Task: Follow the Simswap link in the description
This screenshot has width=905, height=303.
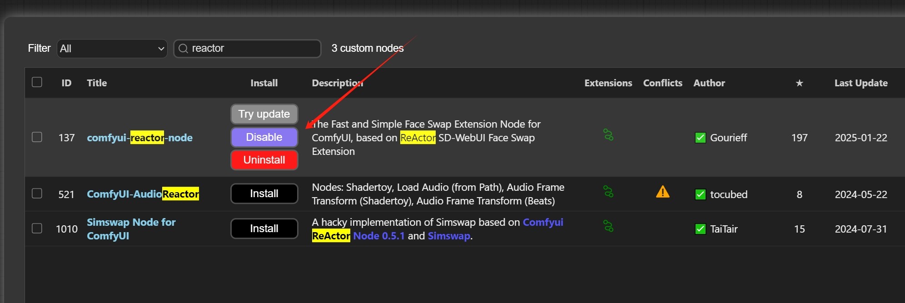Action: [x=449, y=236]
